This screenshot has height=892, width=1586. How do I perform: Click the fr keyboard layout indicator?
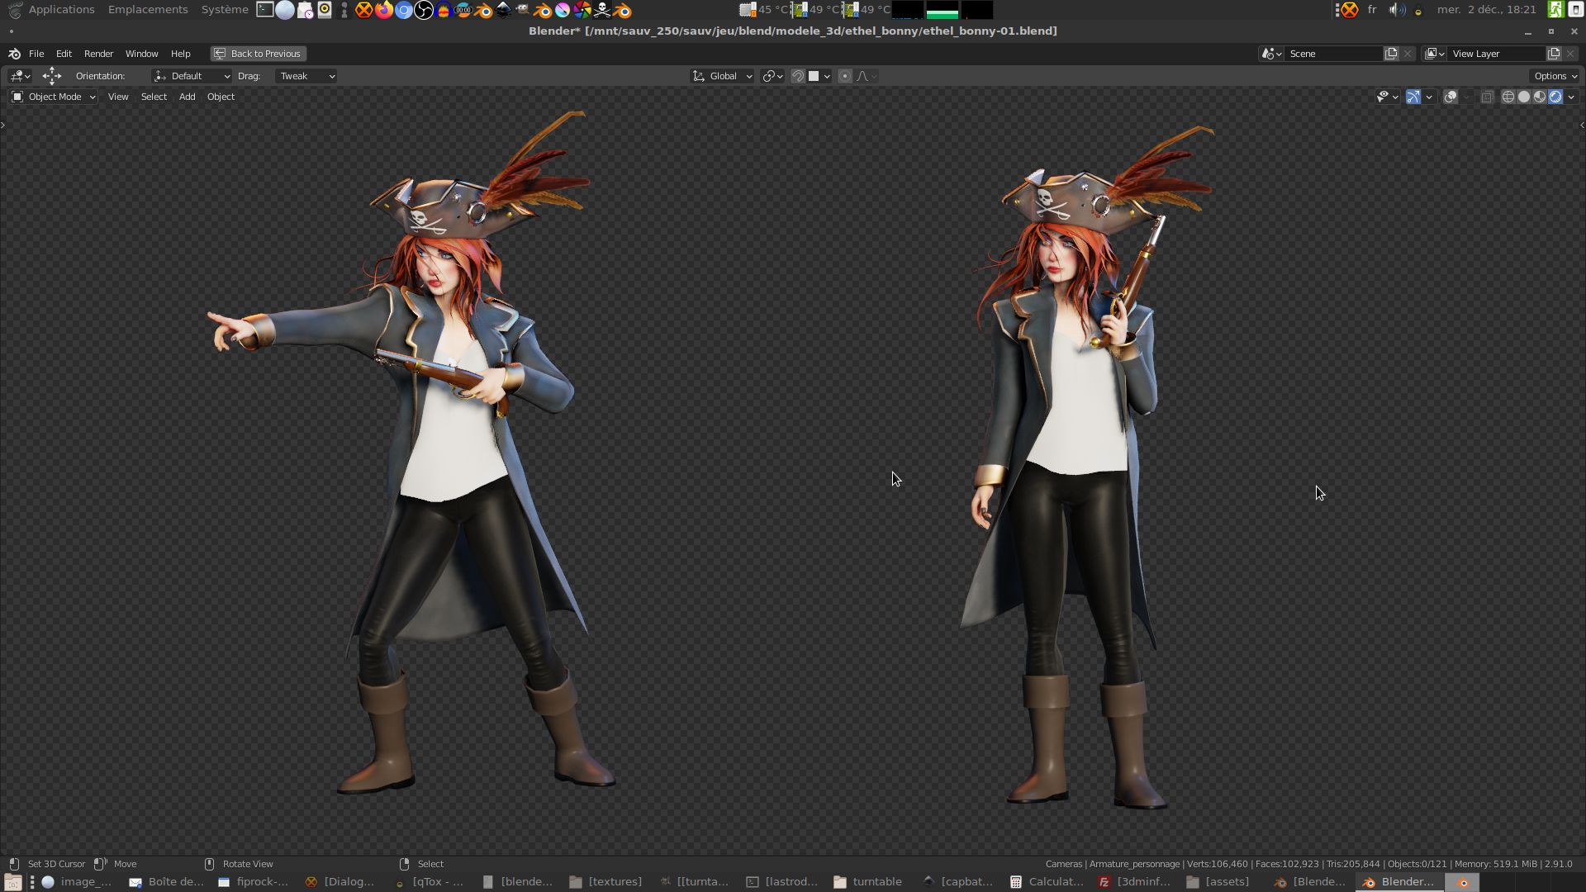click(x=1372, y=10)
